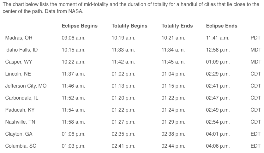
Task: Select Jefferson City, MO in the table
Action: click(x=26, y=86)
